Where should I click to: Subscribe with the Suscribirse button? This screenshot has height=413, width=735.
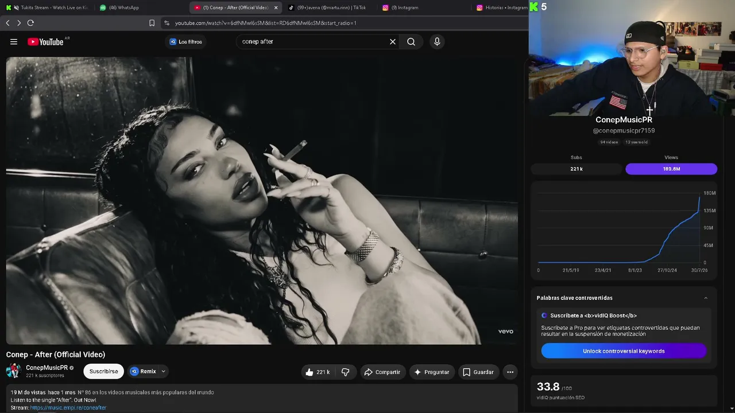tap(103, 371)
